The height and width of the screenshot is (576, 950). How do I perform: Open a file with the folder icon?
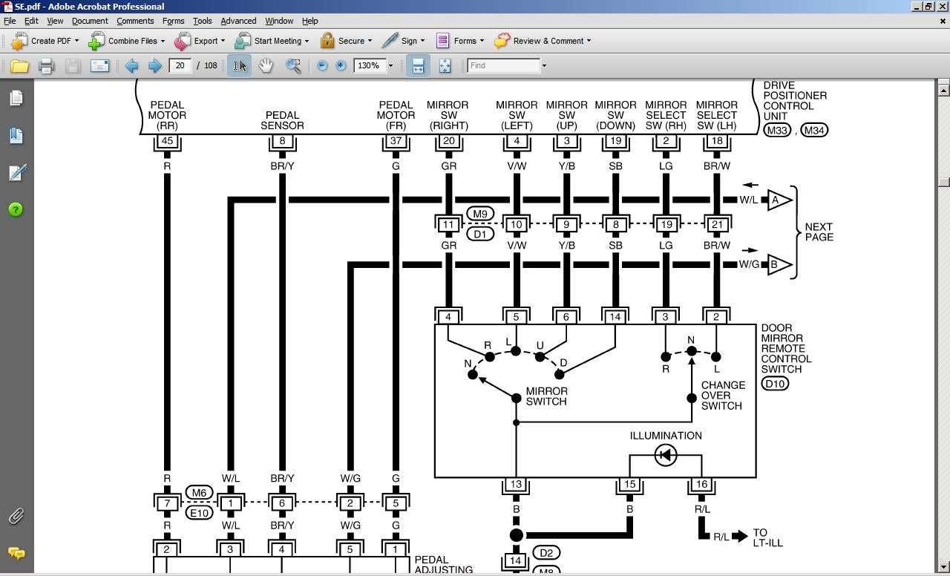tap(19, 66)
